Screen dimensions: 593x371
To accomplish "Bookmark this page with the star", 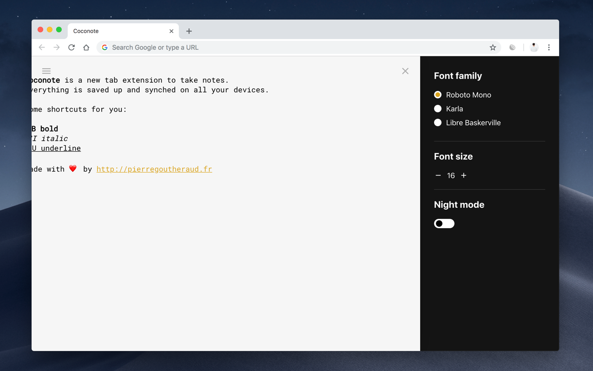I will [493, 47].
